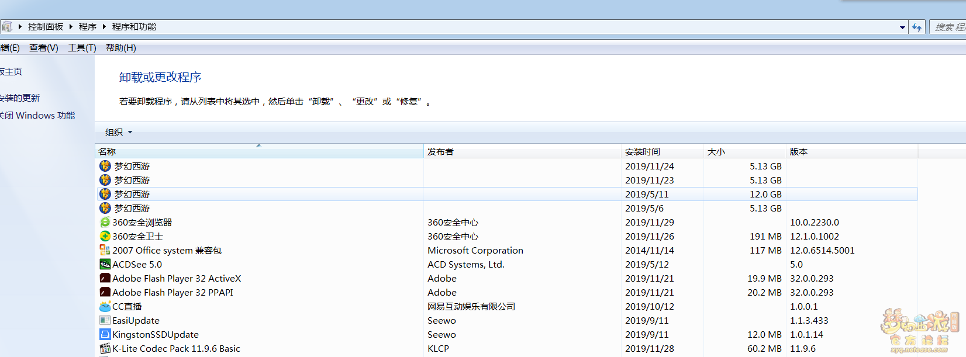Screen dimensions: 966x357
Task: Expand the address bar history dropdown arrow
Action: [x=902, y=27]
